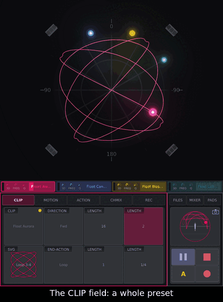The height and width of the screenshot is (302, 223).
Task: Select the Float Blos... yellow track
Action: click(x=139, y=187)
